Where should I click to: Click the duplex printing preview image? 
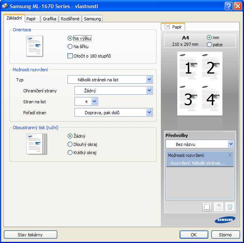[36, 144]
